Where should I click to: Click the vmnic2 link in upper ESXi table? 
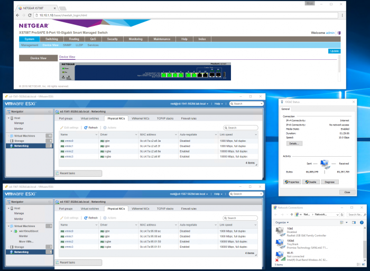coord(69,151)
